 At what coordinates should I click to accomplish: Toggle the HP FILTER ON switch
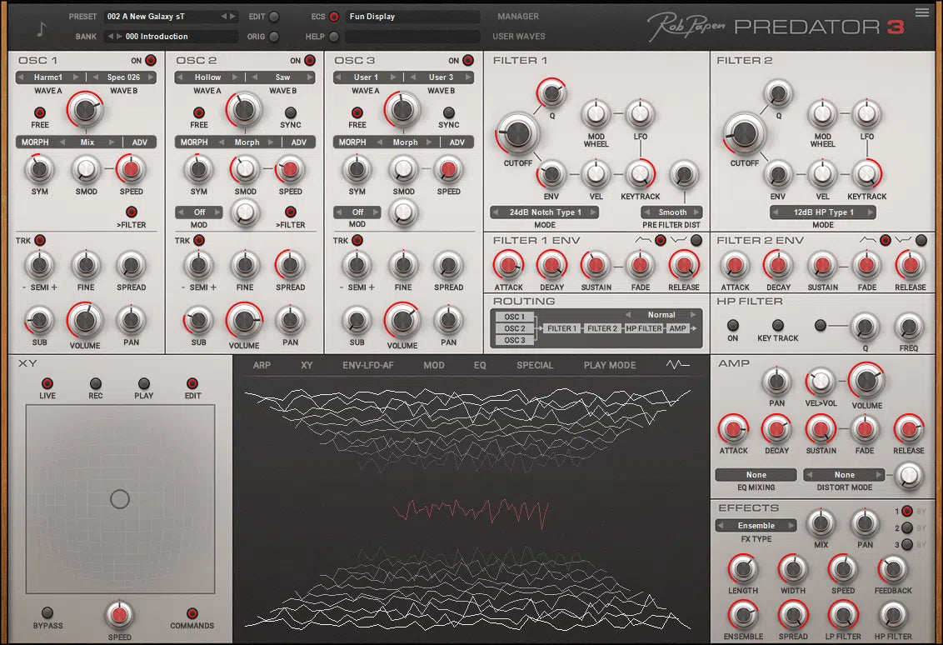click(734, 325)
